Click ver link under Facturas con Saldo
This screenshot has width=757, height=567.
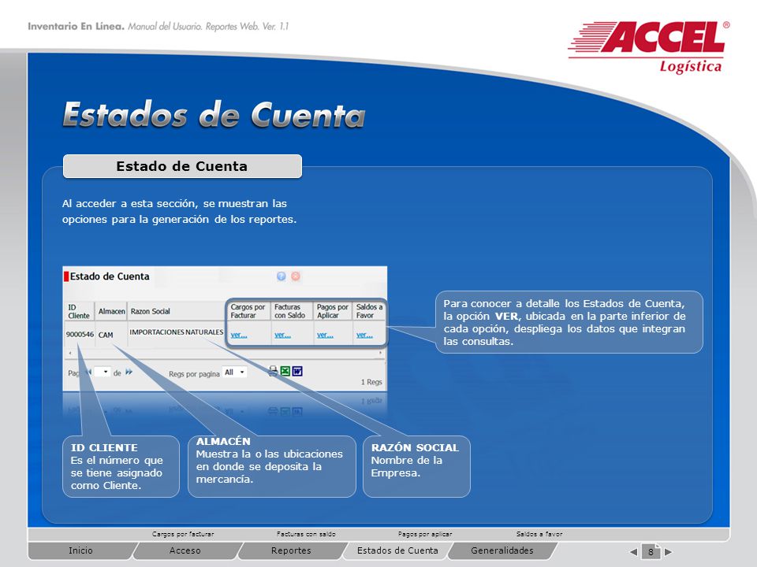coord(282,335)
